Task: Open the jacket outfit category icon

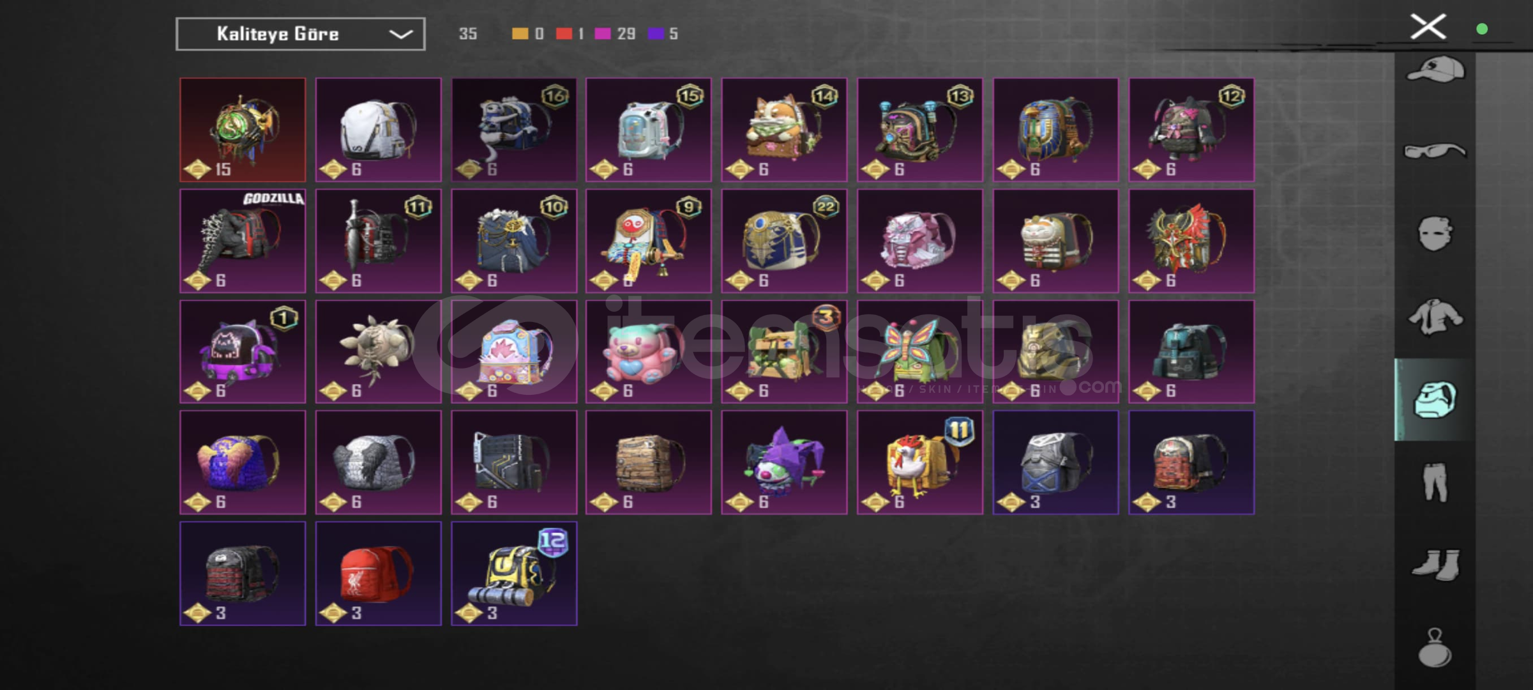Action: click(x=1435, y=316)
